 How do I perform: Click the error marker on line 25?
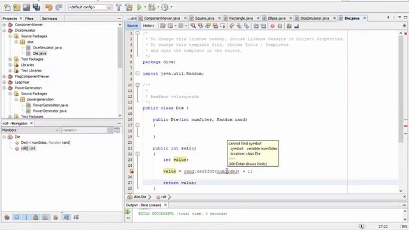[131, 171]
